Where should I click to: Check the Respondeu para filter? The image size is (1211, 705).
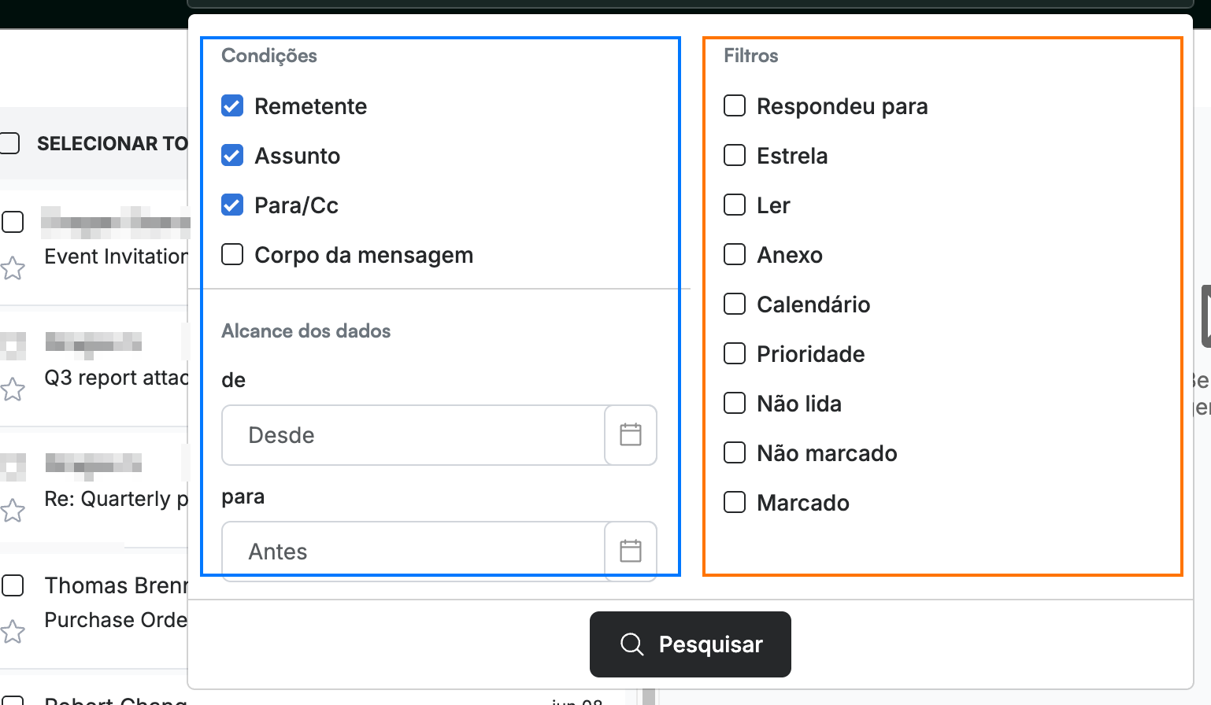(735, 105)
